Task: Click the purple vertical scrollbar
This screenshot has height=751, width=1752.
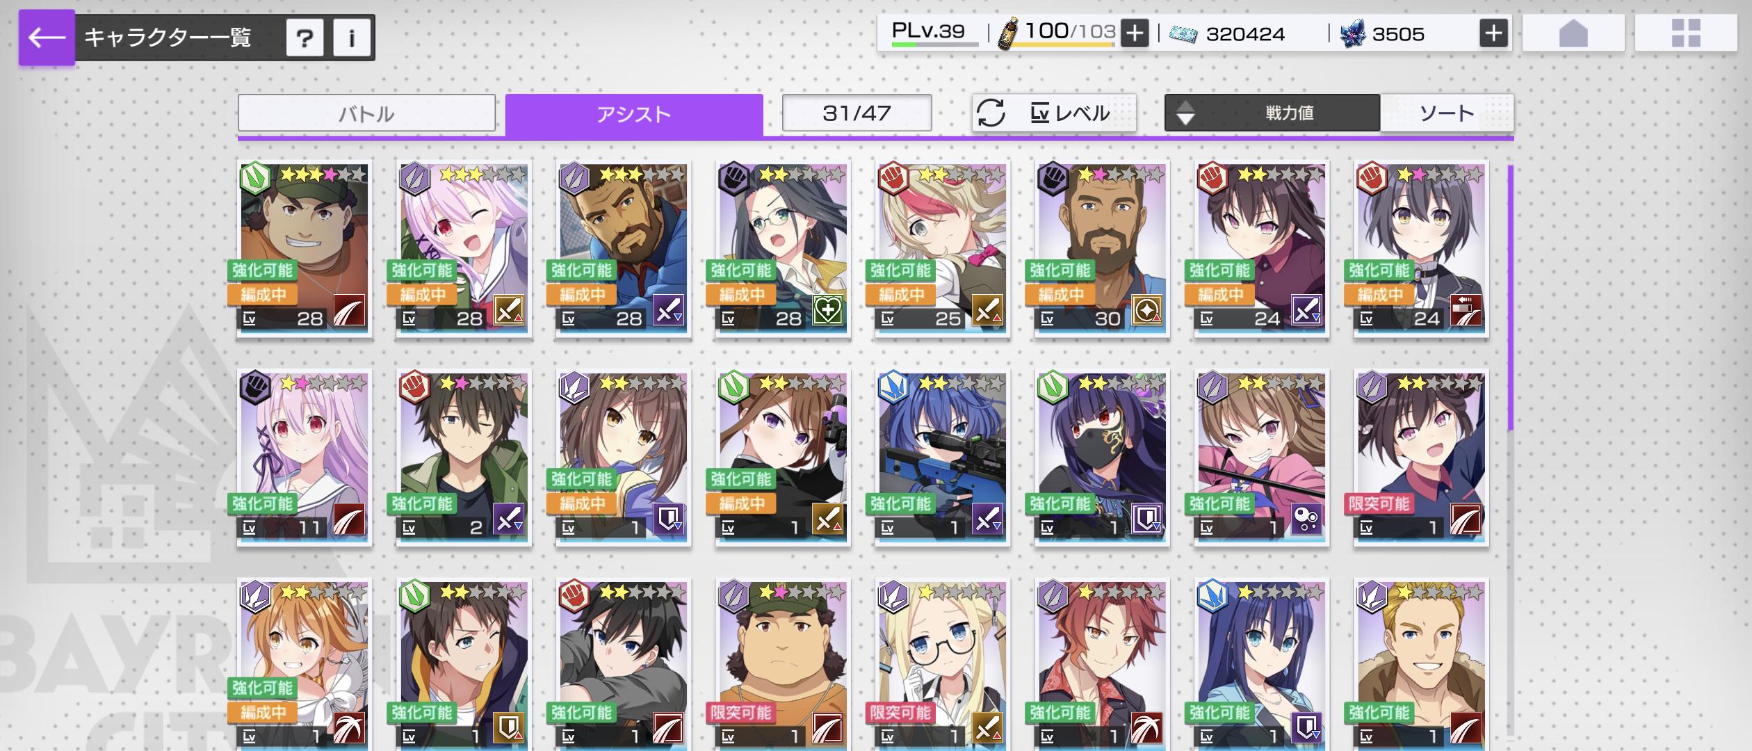Action: coord(1510,298)
